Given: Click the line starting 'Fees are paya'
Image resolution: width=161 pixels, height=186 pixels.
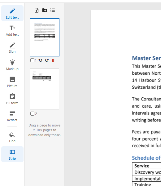Looking at the screenshot, I should [x=146, y=132].
